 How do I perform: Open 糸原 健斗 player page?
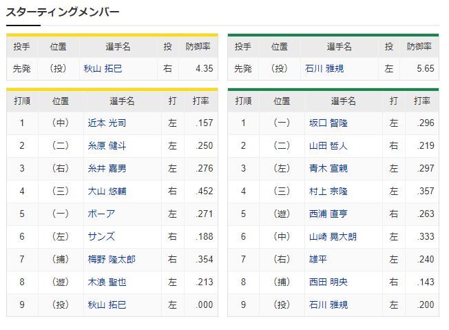tap(107, 145)
